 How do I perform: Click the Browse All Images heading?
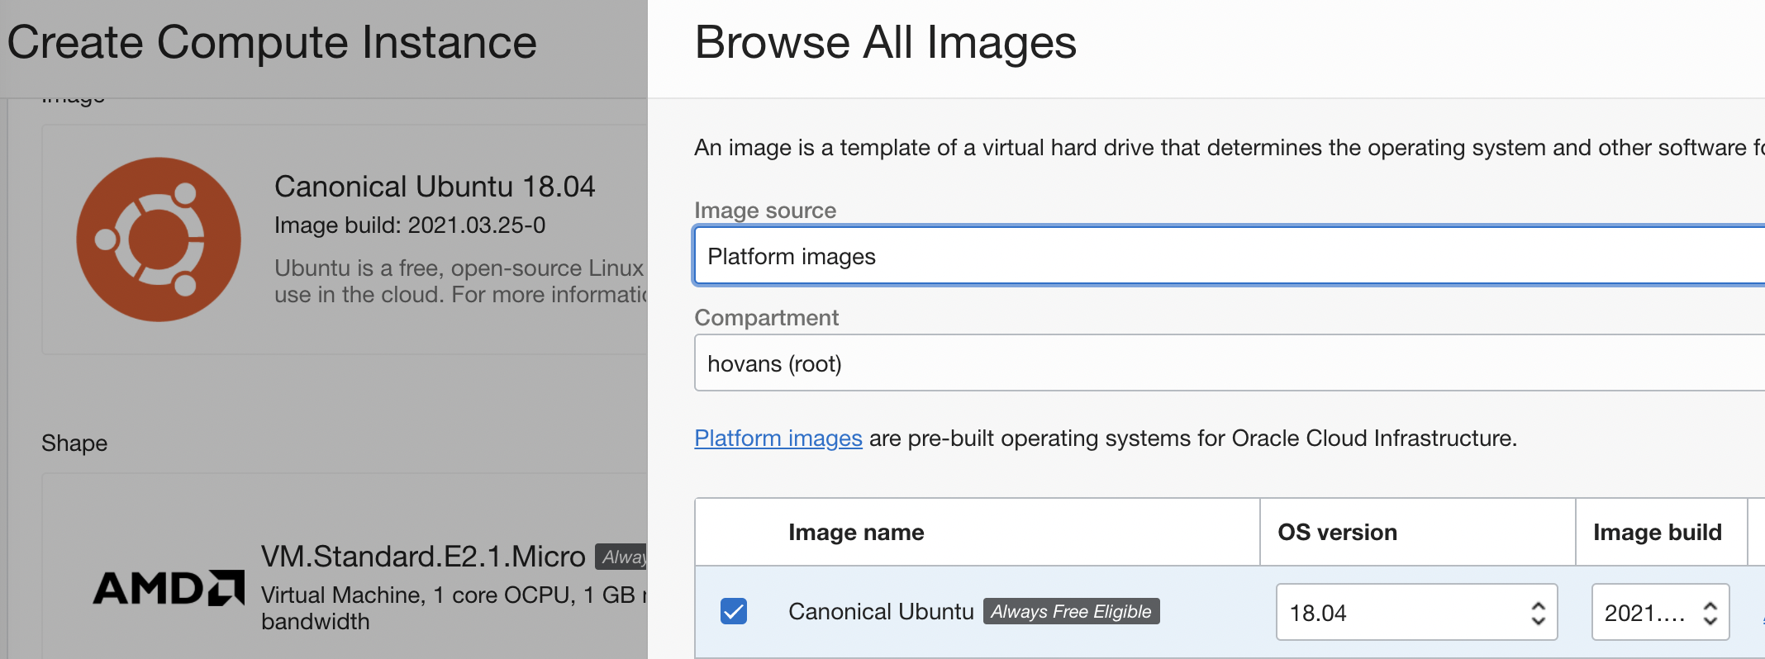(886, 42)
